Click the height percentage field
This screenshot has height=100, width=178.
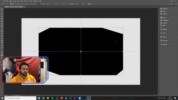(44, 4)
